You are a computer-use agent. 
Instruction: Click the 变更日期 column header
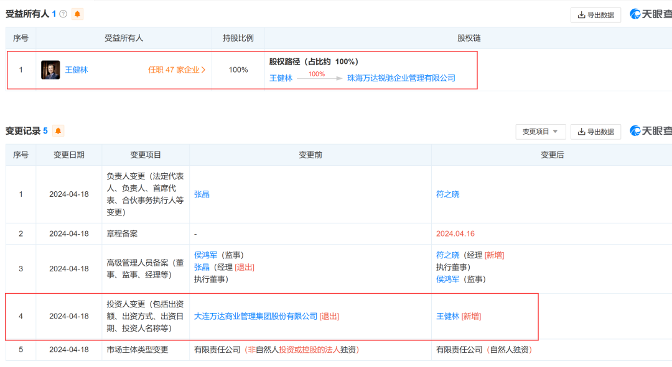pos(68,155)
